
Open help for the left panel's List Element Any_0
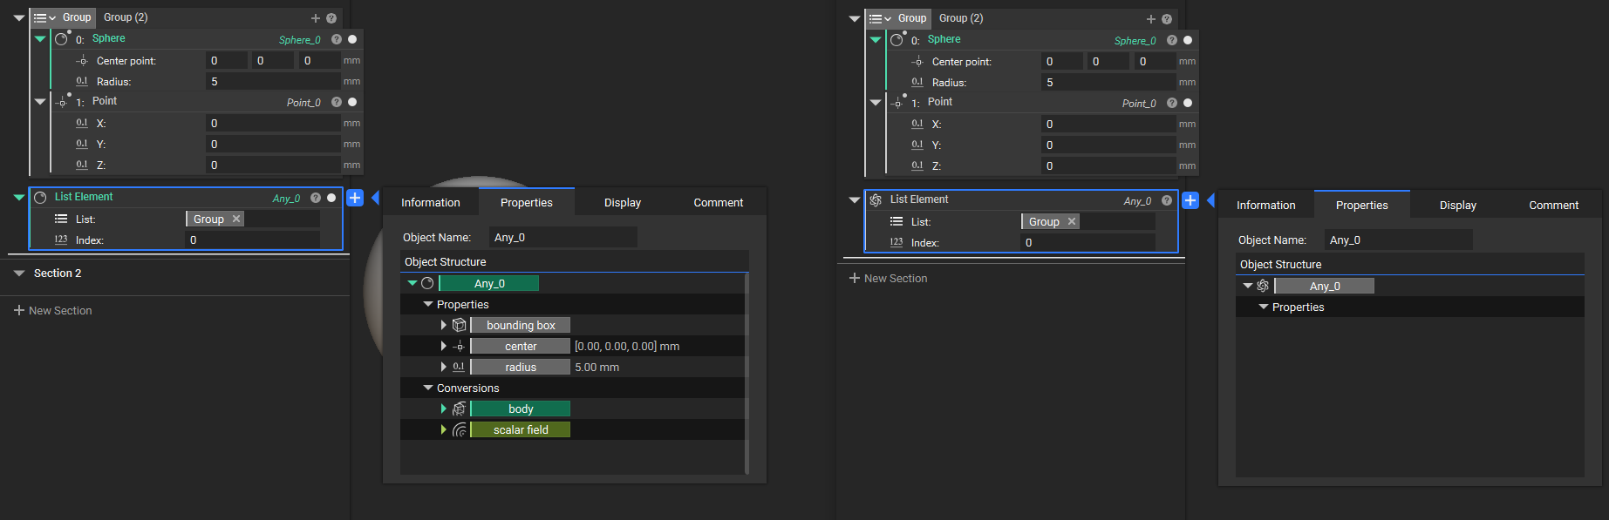pos(316,198)
